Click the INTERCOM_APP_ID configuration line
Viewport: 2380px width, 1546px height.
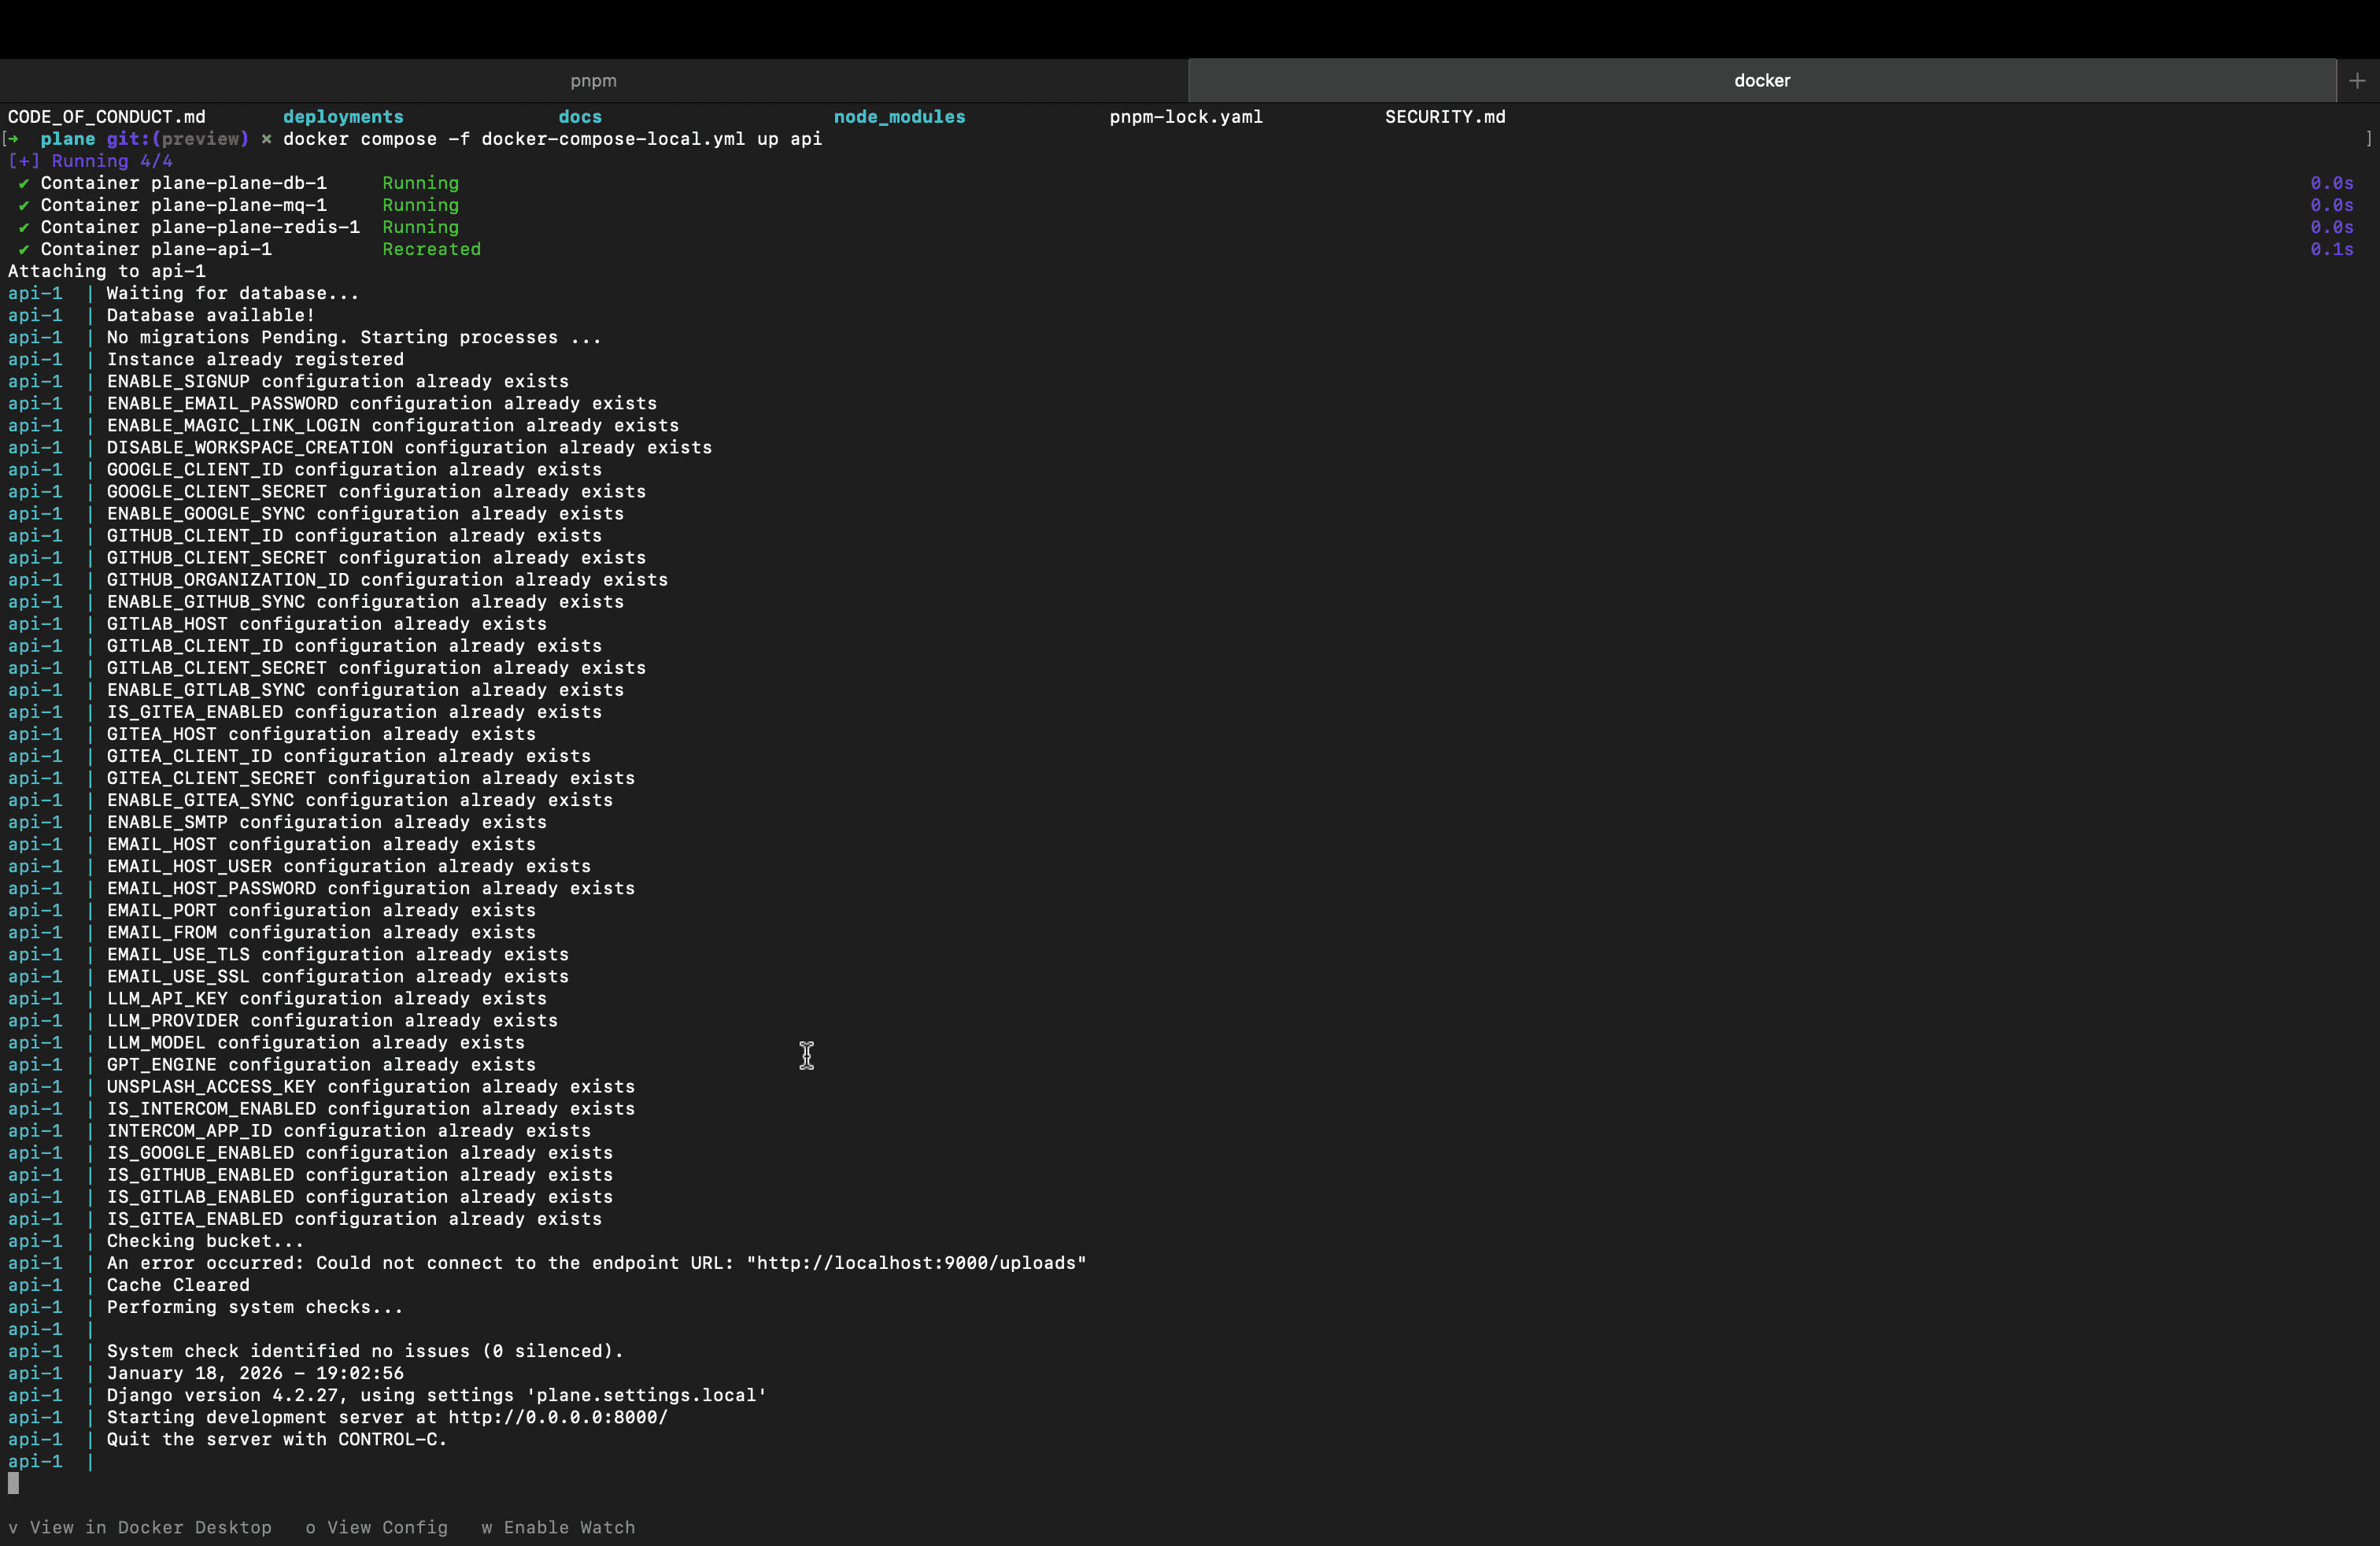(x=348, y=1130)
